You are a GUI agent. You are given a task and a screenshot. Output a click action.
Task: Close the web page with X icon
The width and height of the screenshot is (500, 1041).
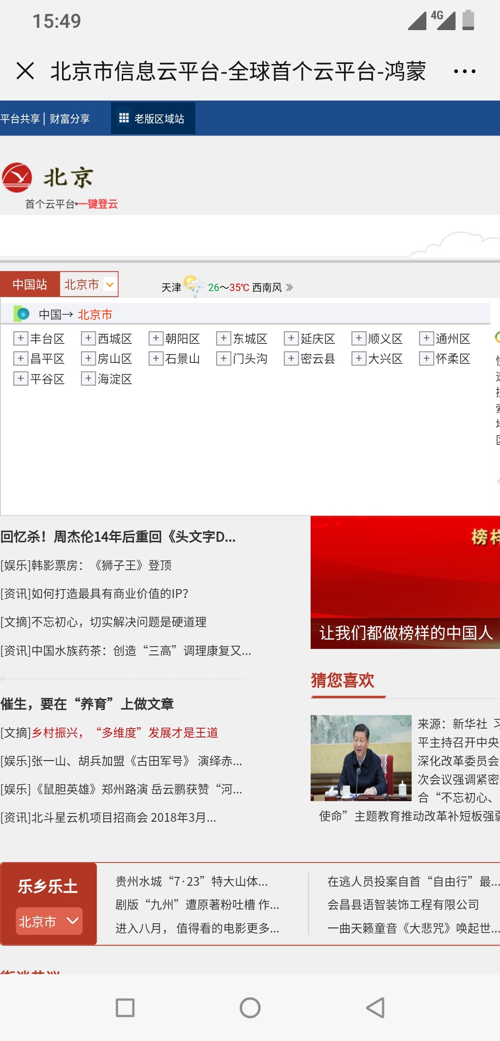click(25, 71)
